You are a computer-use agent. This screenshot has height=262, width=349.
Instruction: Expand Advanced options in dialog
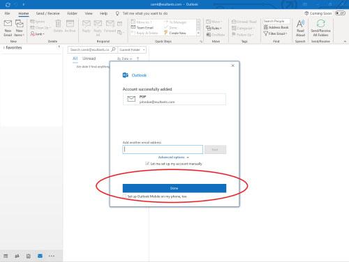tap(173, 157)
